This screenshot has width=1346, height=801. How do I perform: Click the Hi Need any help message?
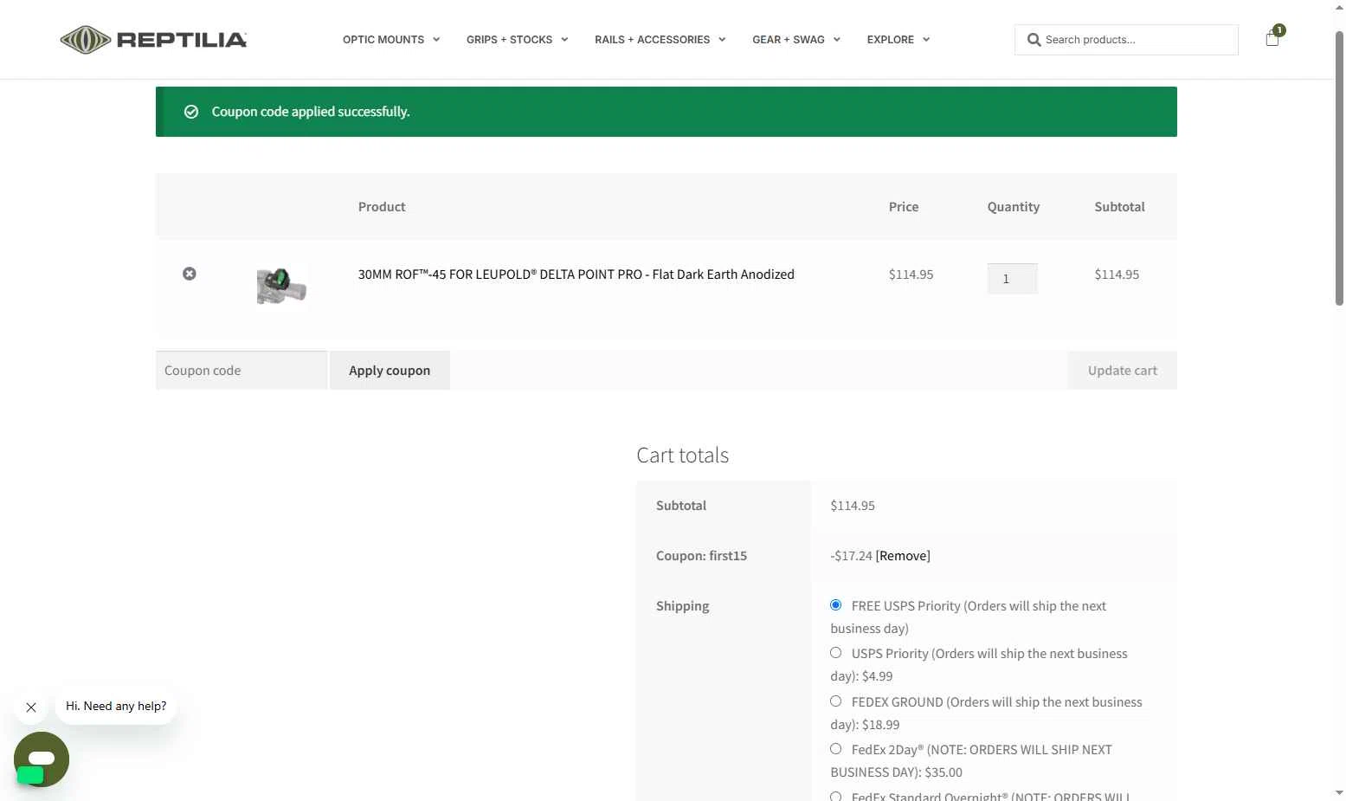point(116,707)
